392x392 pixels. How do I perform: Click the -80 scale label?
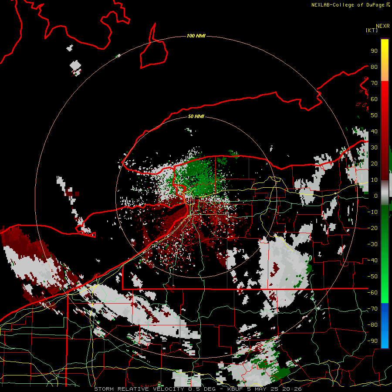coord(372,325)
